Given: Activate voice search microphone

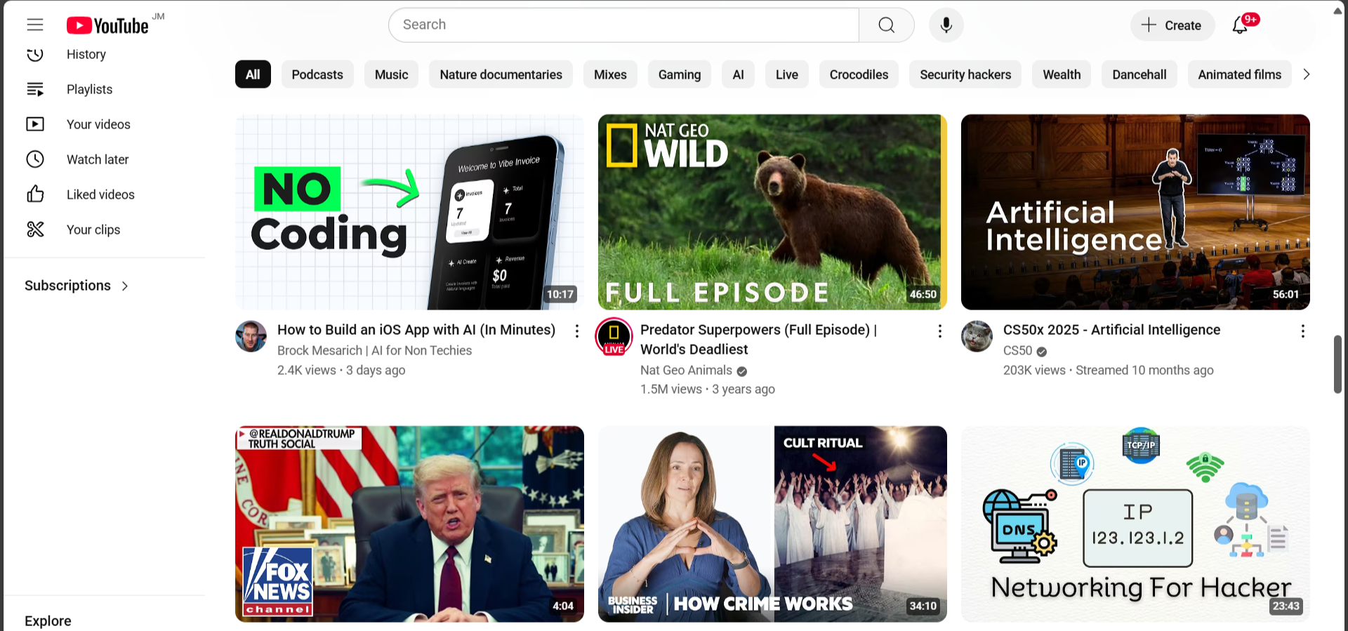Looking at the screenshot, I should (946, 25).
